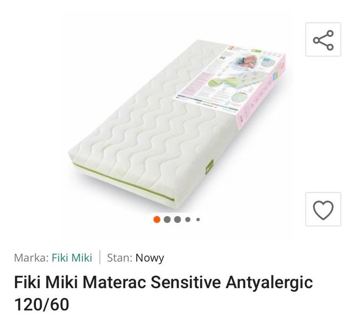Viewport: 355px width, 319px height.
Task: Open the share options icon
Action: (x=323, y=39)
